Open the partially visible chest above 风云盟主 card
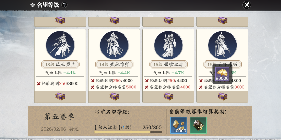The height and width of the screenshot is (140, 281). click(60, 21)
